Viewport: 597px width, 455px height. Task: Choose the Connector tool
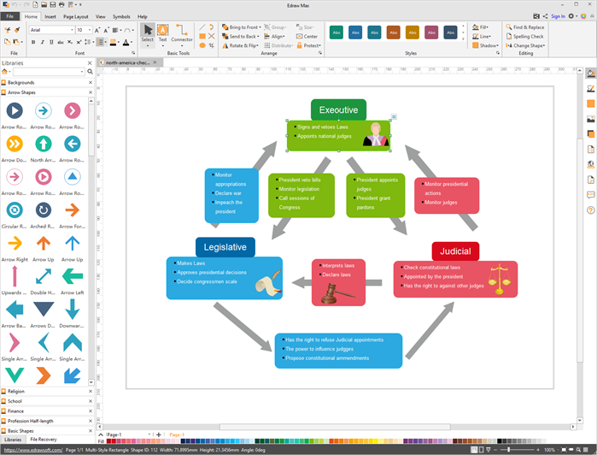point(182,33)
